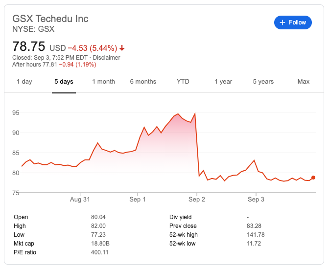Click the Sep 2 price drop on chart
Screen dimensions: 329x270
197,145
